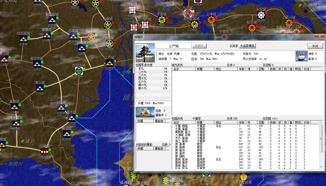Click 軍船数 header in waterway blockade list

tap(159, 148)
